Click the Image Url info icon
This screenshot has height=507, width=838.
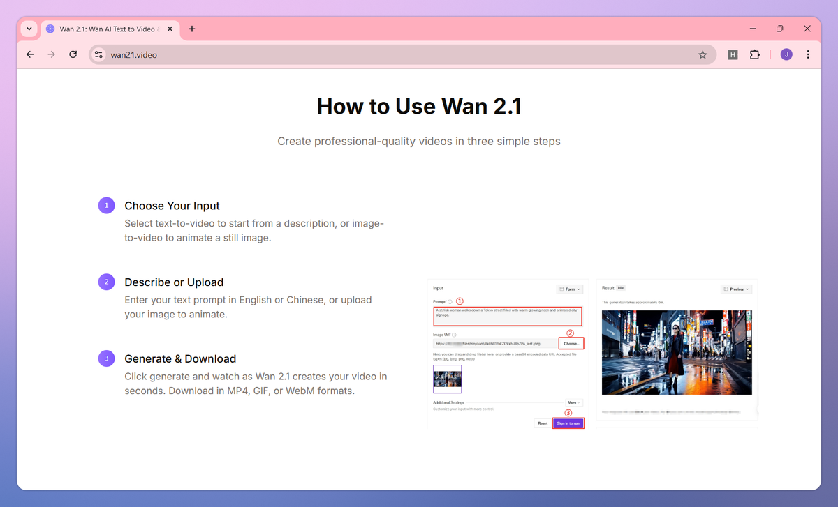(455, 335)
